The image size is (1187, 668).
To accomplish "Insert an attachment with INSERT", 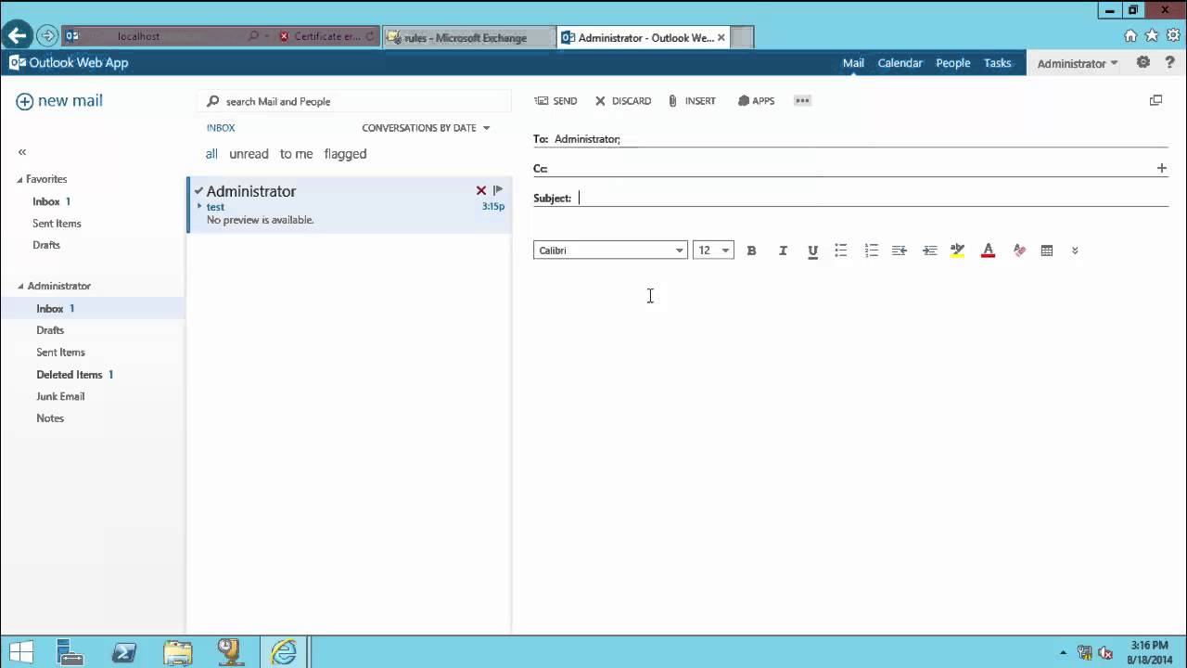I will pos(692,100).
